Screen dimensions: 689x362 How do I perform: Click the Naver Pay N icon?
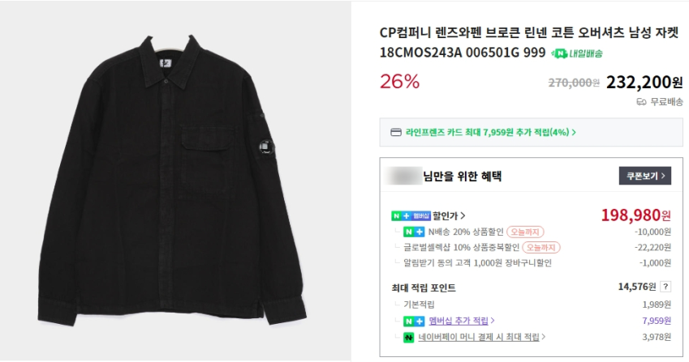coord(409,337)
